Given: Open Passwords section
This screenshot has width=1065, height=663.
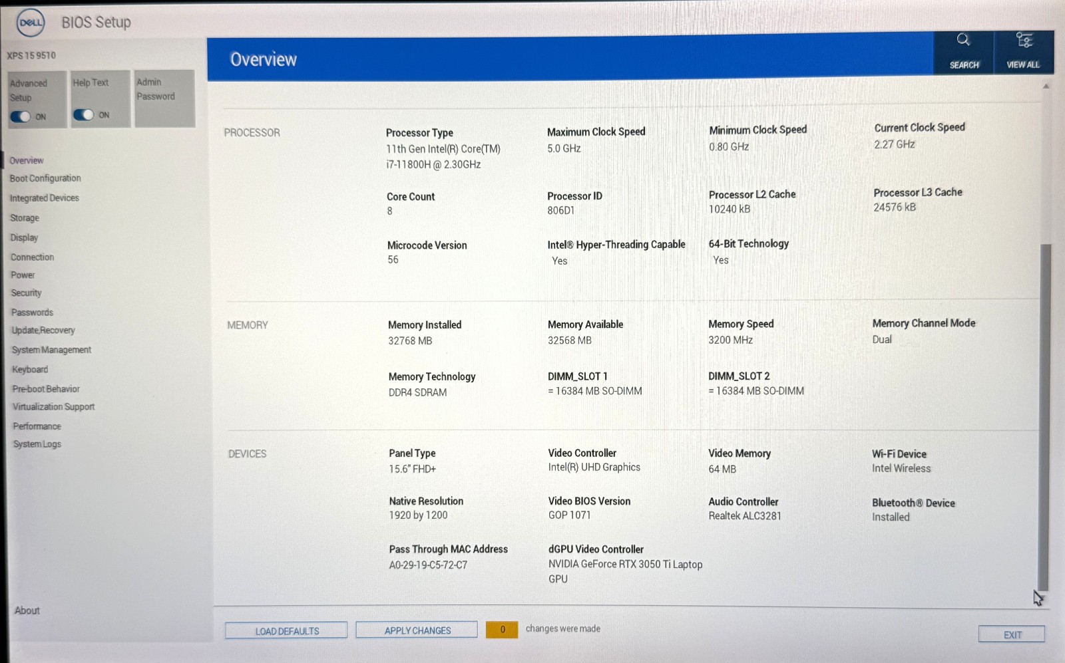Looking at the screenshot, I should point(32,312).
